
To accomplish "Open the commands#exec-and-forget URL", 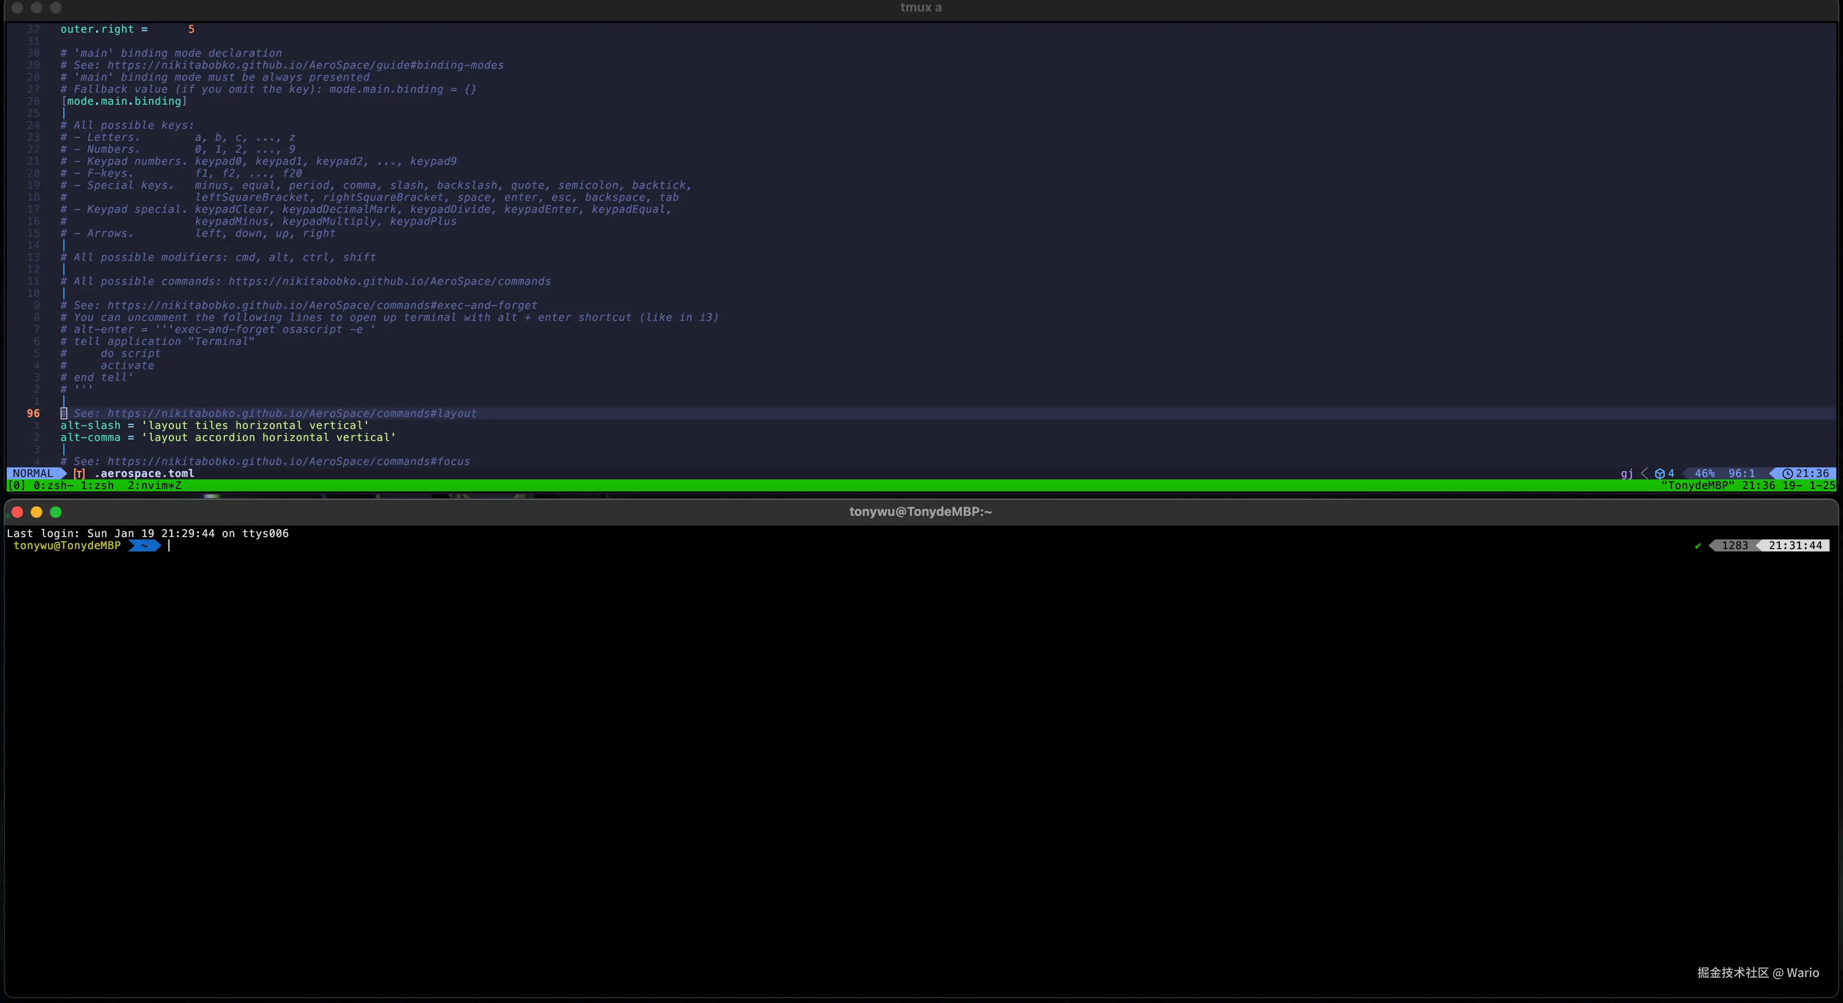I will [322, 306].
